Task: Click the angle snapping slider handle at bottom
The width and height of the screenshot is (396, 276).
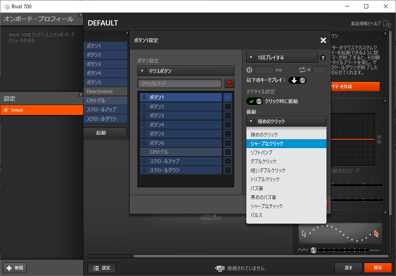Action: click(313, 250)
